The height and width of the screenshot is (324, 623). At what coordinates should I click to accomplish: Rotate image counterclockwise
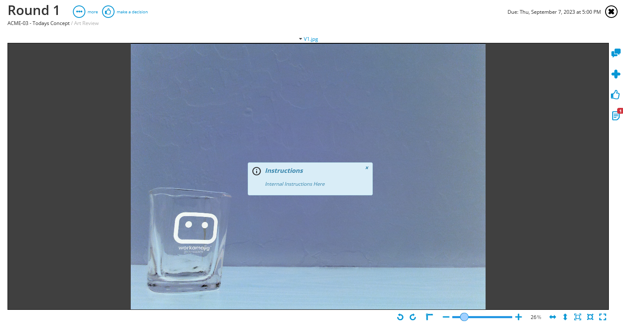[400, 317]
